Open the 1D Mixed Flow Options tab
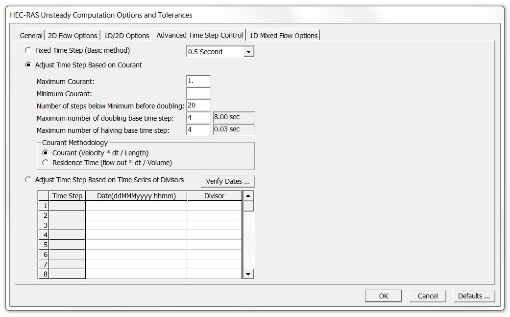The height and width of the screenshot is (317, 510). pyautogui.click(x=283, y=35)
